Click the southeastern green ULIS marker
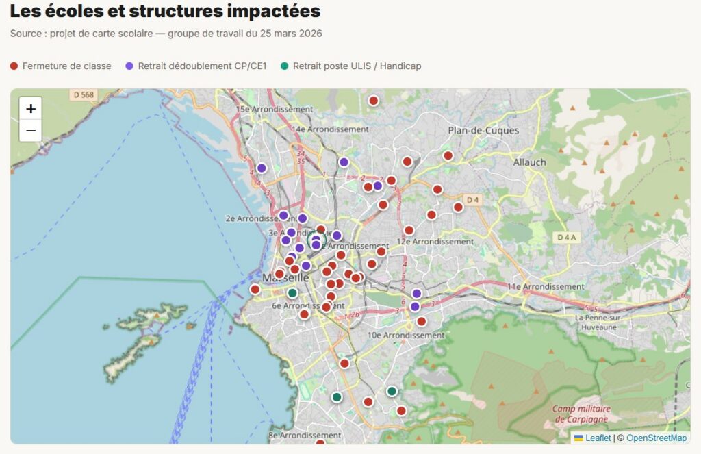Screen dimensions: 701x454 pyautogui.click(x=392, y=392)
